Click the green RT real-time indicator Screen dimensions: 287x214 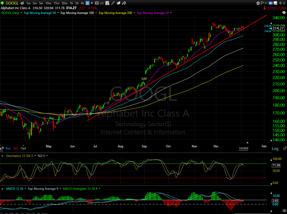click(266, 3)
